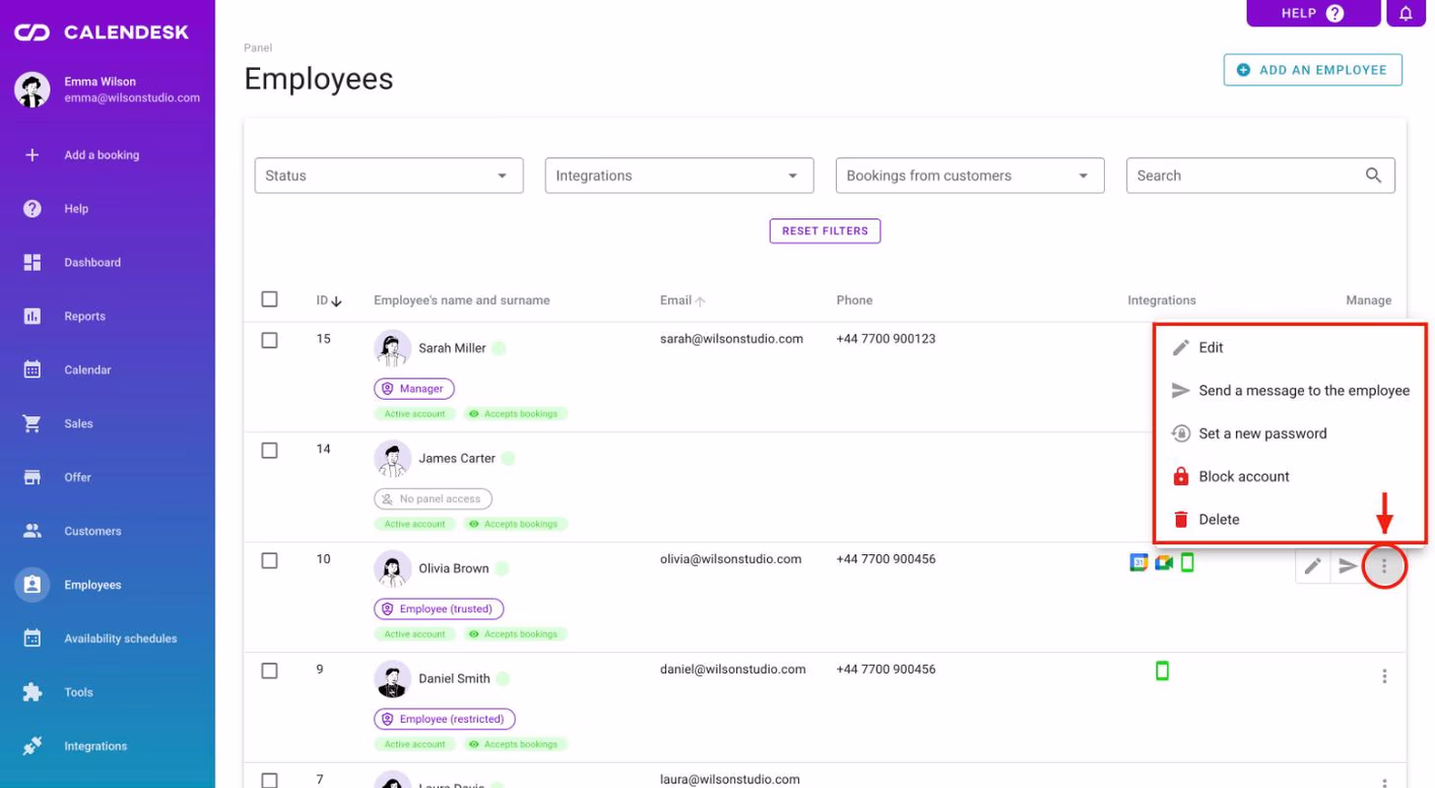The image size is (1435, 788).
Task: Open the Bookings from customers dropdown
Action: [x=970, y=176]
